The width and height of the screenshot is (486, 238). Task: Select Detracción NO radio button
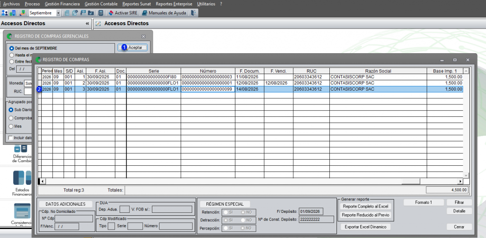243,220
